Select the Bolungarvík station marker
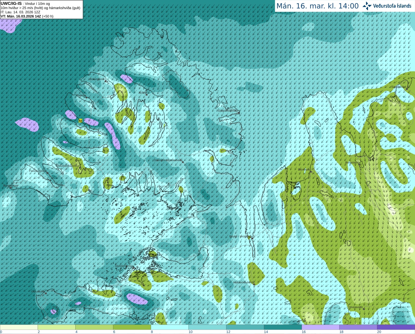This screenshot has height=334, width=415. (x=106, y=81)
